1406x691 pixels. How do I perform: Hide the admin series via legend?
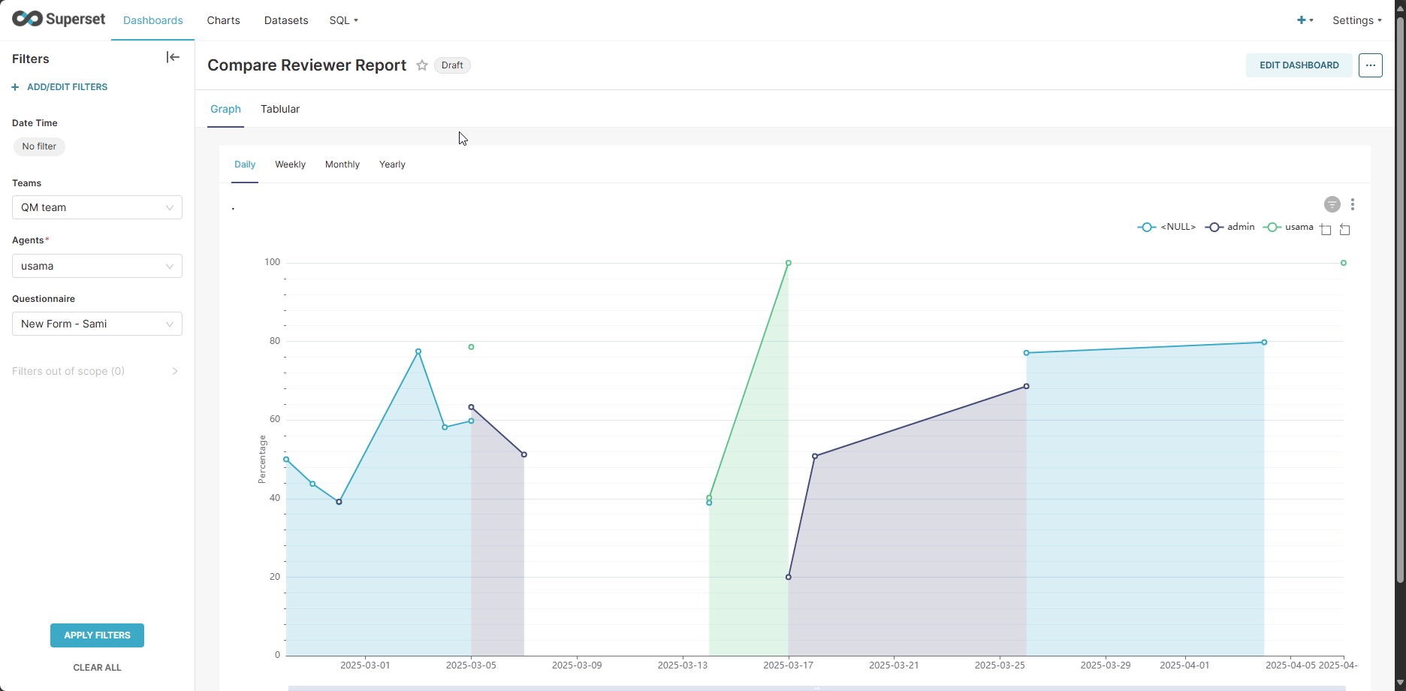pyautogui.click(x=1229, y=226)
